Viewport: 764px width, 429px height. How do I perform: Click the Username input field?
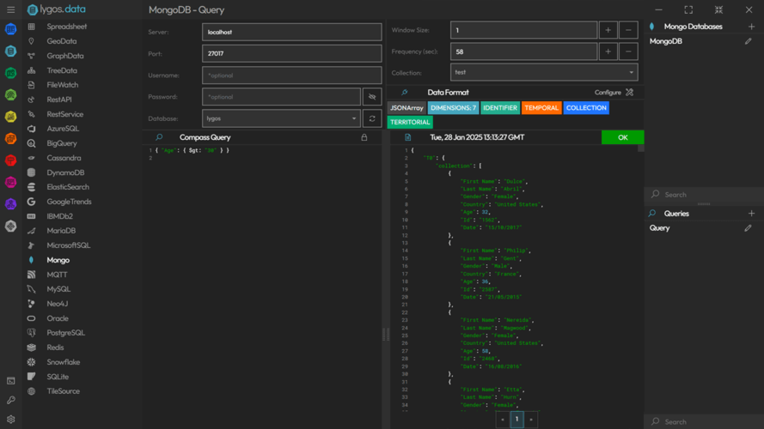[292, 76]
